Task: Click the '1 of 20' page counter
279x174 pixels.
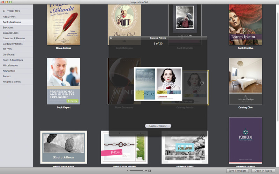Action: (158, 43)
